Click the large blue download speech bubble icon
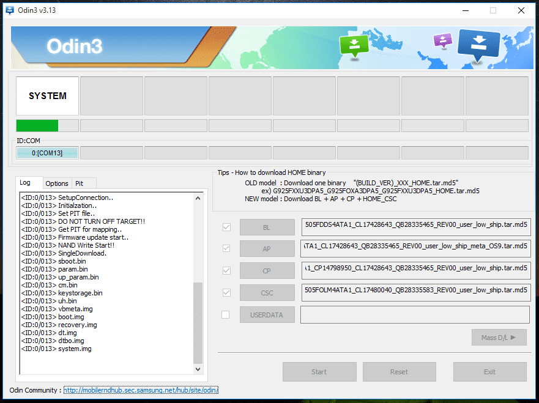The height and width of the screenshot is (403, 539). (x=478, y=46)
